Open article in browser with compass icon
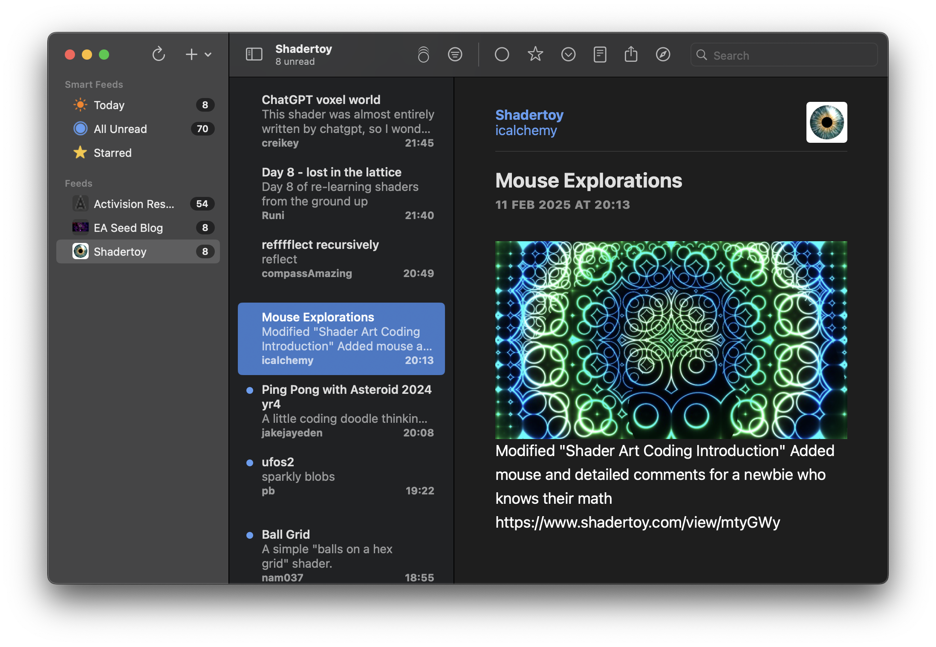The image size is (936, 647). [x=663, y=55]
